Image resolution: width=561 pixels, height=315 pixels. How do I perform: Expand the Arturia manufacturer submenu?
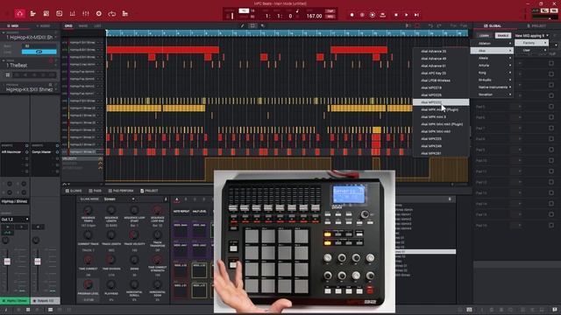tap(492, 66)
